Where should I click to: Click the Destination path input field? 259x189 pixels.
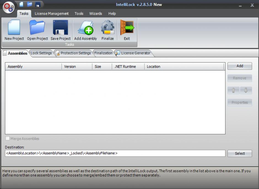tap(115, 153)
